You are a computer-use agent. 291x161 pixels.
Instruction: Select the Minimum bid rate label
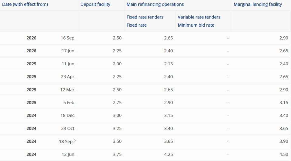coord(196,25)
